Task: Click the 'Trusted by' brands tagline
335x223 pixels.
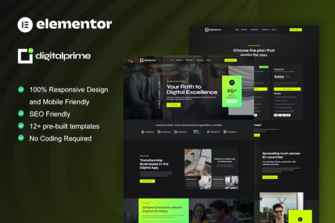Action: (x=189, y=125)
